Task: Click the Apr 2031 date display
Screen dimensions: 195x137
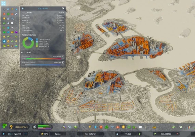Action: coord(18,134)
